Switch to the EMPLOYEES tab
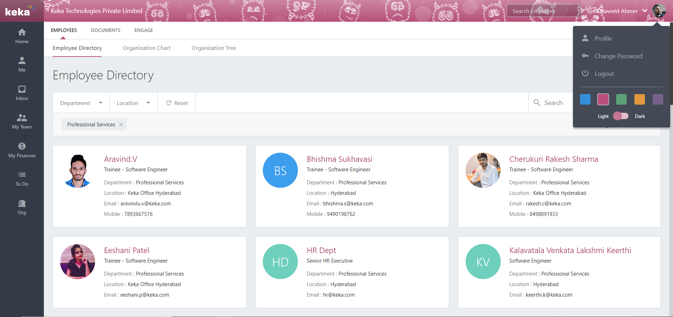Viewport: 673px width, 317px height. coord(64,30)
